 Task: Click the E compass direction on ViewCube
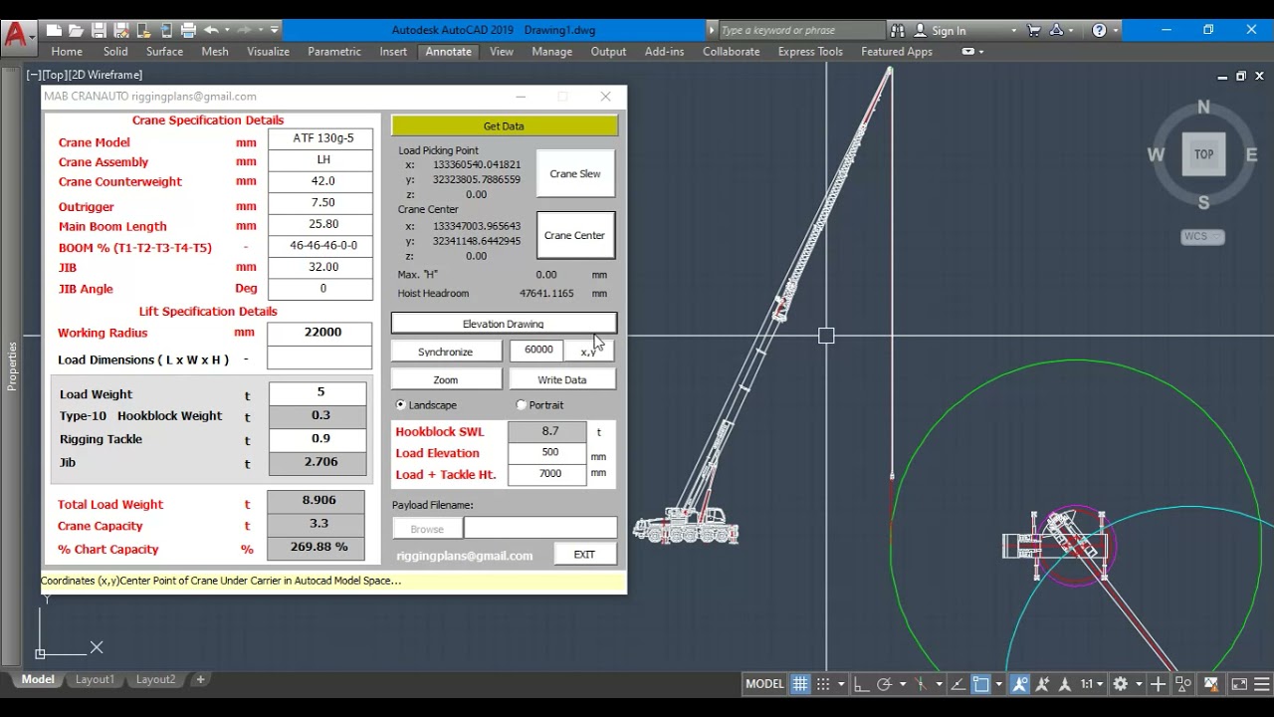[x=1251, y=154]
